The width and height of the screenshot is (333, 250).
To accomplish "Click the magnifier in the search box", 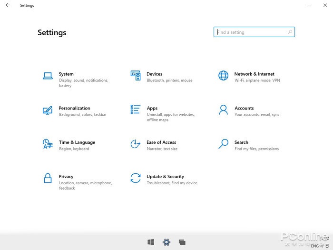I will click(290, 32).
